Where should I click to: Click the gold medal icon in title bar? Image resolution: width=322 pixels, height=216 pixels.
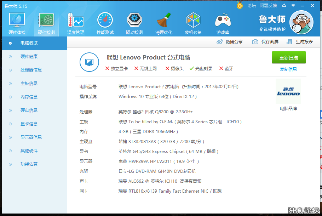point(240,6)
